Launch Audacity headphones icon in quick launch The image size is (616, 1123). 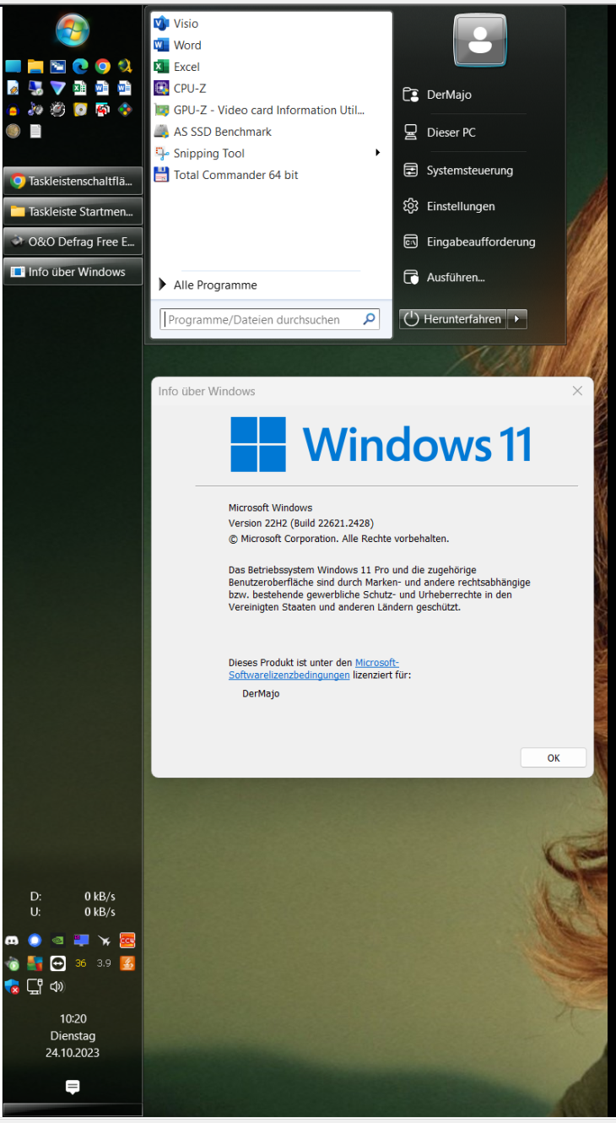pos(13,110)
